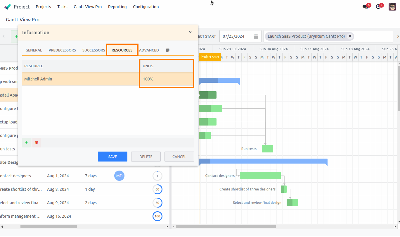Collapse the left chevron arrow near add button
Screen dimensions: 400x237
[4, 36]
